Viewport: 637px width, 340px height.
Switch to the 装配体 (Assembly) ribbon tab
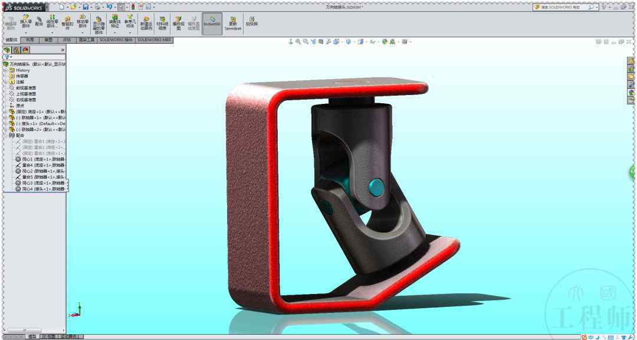[11, 40]
